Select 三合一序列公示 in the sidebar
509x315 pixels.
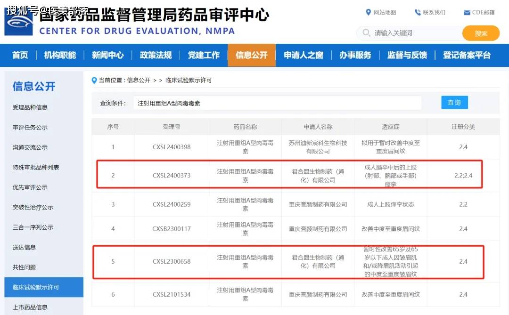pyautogui.click(x=33, y=227)
